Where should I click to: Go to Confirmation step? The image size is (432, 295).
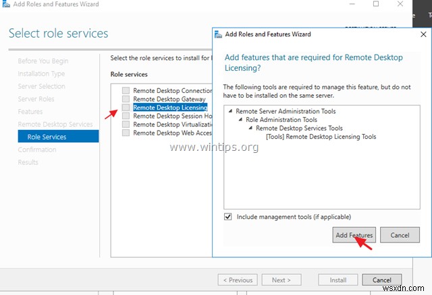tap(37, 150)
